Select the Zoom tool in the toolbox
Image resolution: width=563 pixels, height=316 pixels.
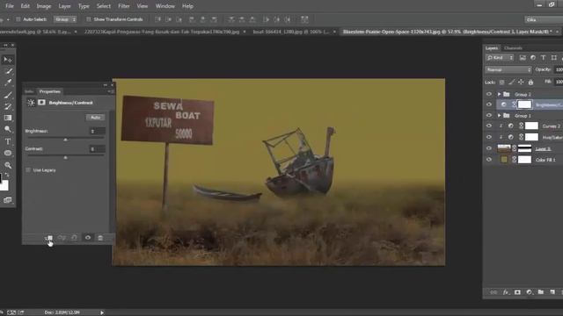(8, 165)
